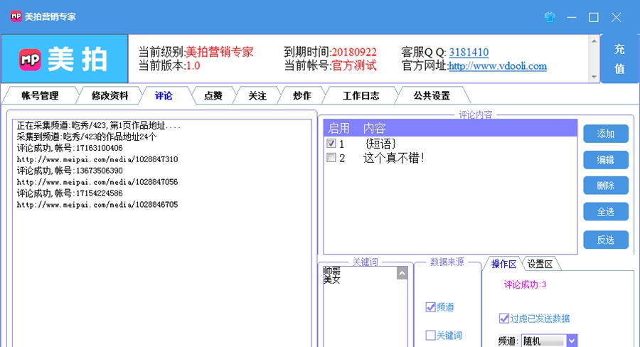Toggle the 频道 data source checkbox
Image resolution: width=640 pixels, height=347 pixels.
point(430,307)
